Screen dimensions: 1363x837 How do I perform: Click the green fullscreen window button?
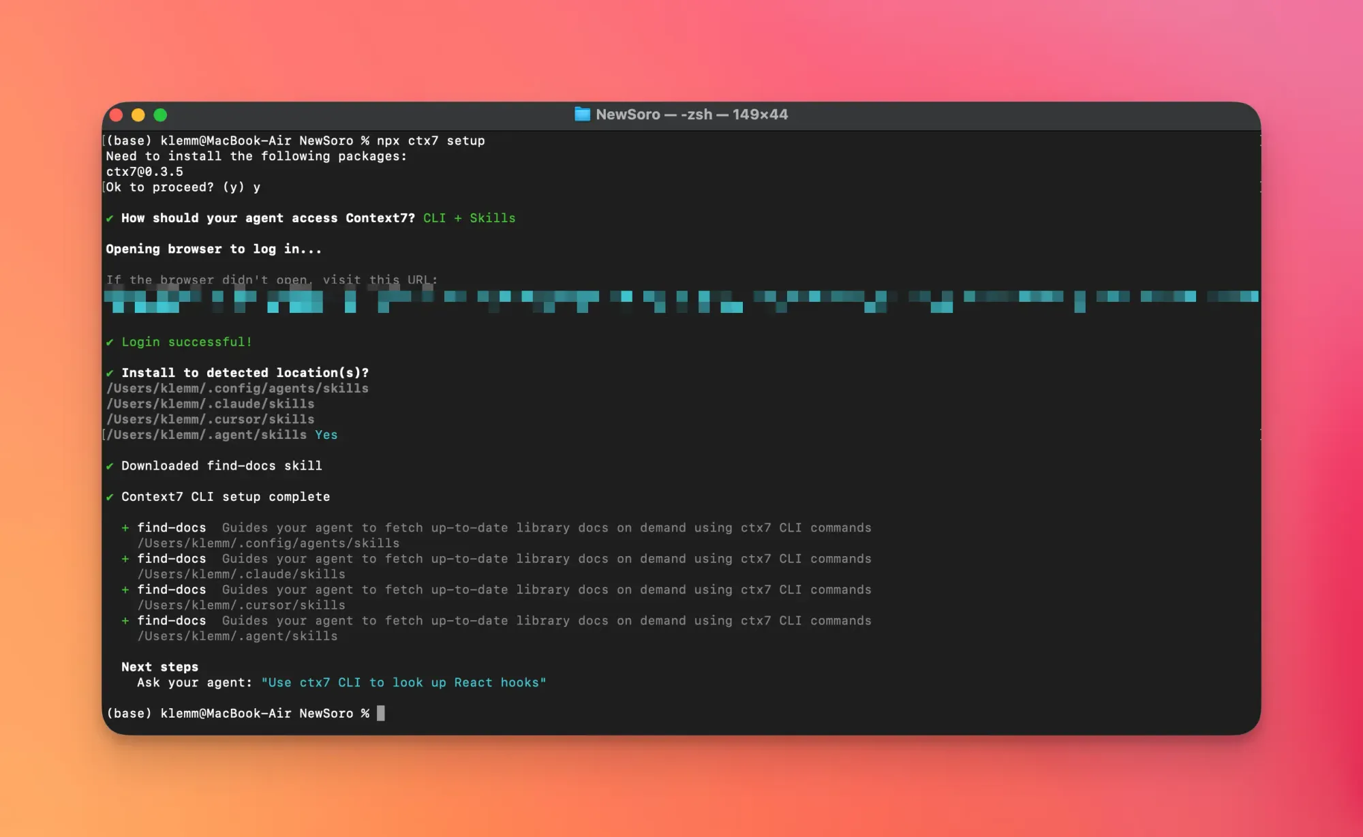tap(160, 115)
